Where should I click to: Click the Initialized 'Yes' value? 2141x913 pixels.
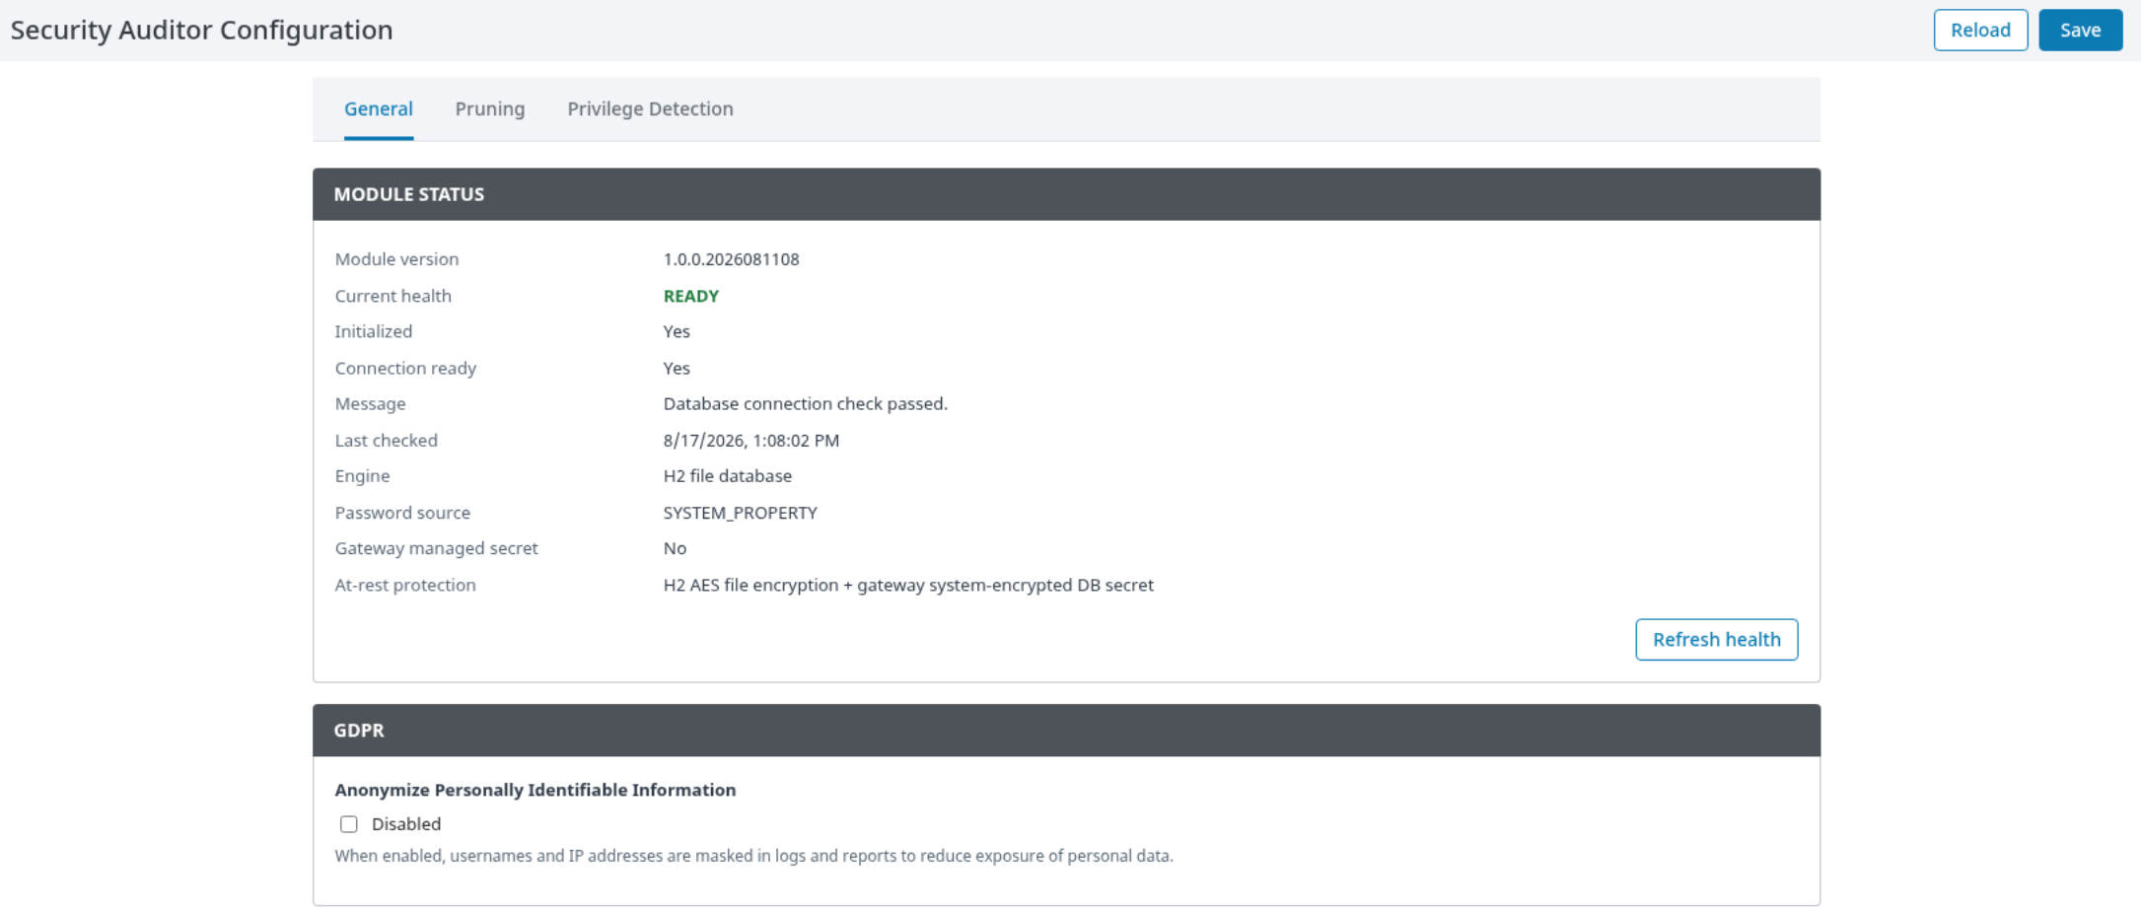(x=677, y=331)
